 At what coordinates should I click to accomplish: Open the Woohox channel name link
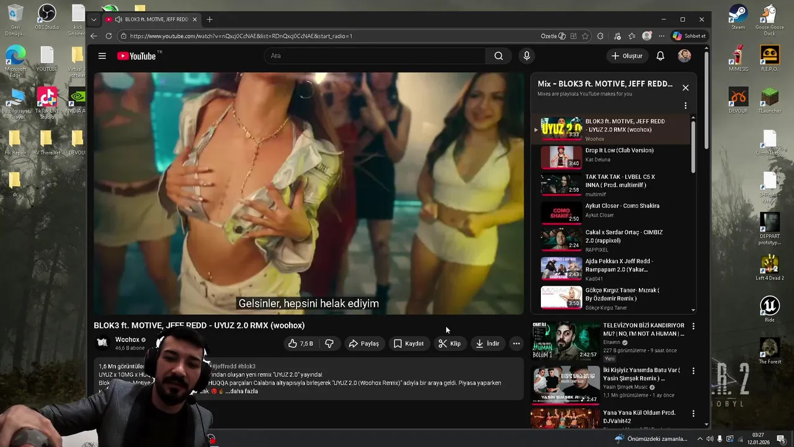point(127,340)
